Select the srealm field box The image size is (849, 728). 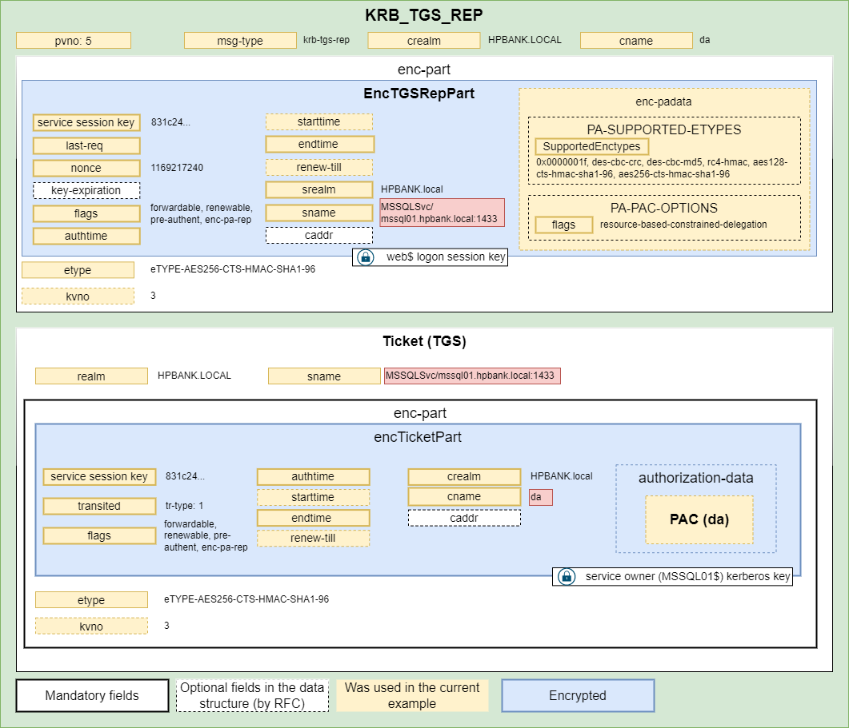click(319, 190)
